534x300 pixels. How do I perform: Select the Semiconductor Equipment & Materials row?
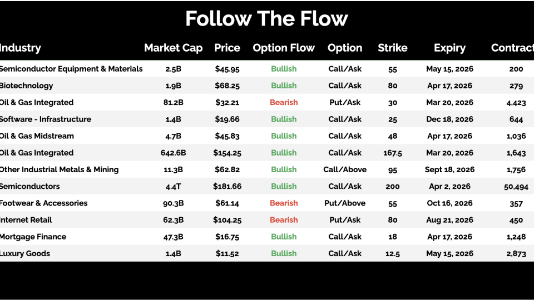point(71,69)
